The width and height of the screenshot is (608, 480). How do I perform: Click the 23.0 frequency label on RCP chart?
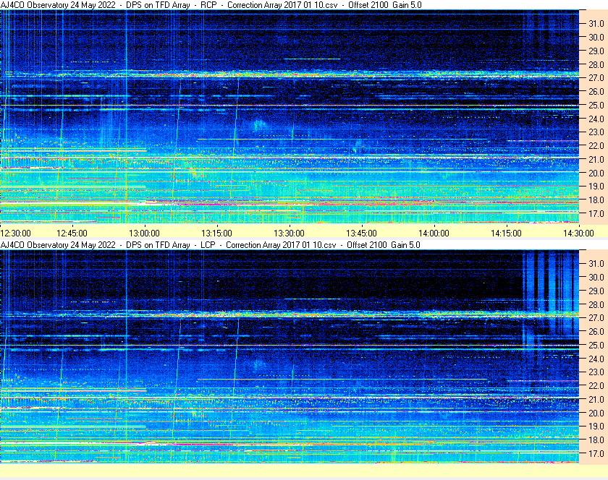[x=596, y=132]
